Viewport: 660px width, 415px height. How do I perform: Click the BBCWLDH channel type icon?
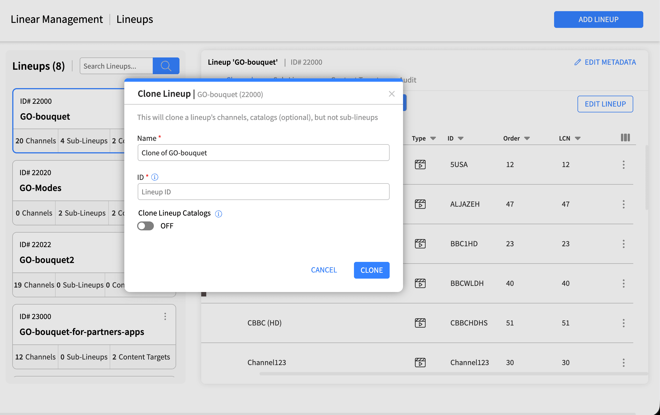click(420, 283)
